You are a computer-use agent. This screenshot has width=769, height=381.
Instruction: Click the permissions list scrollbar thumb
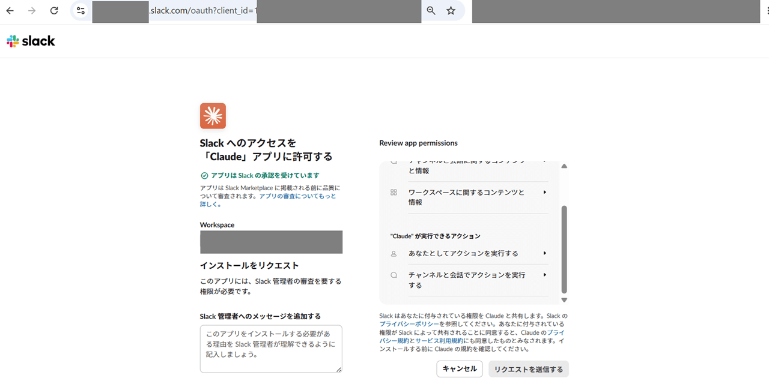[564, 249]
